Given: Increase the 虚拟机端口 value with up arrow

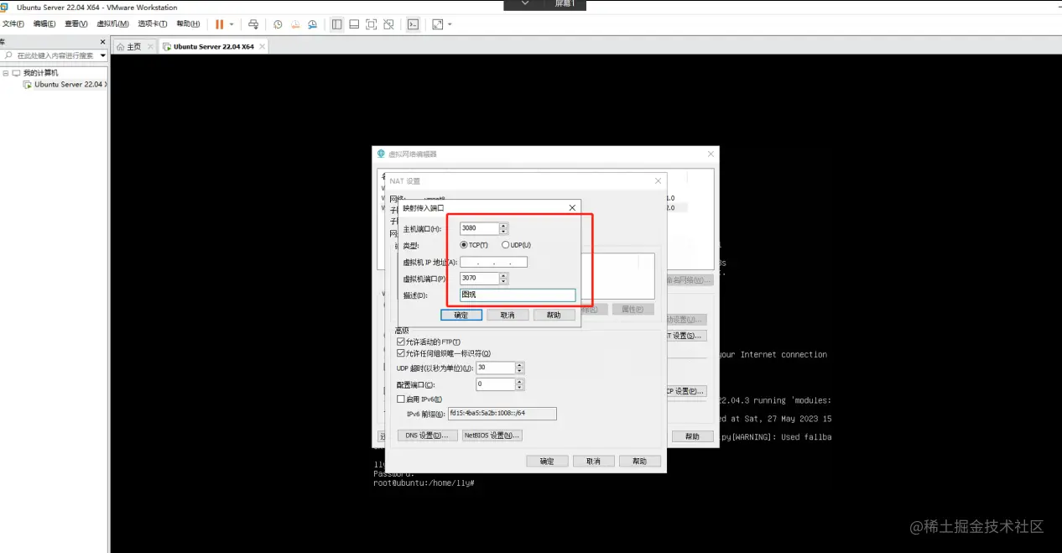Looking at the screenshot, I should point(503,276).
